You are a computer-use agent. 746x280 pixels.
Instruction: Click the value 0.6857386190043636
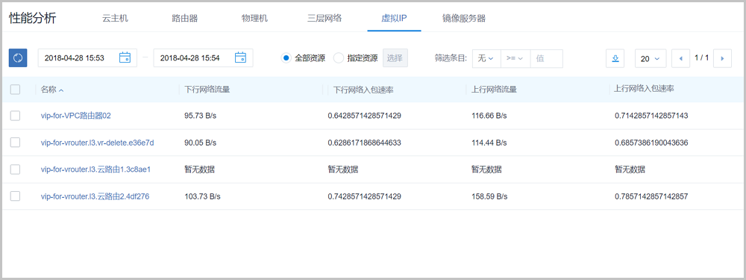(x=651, y=143)
